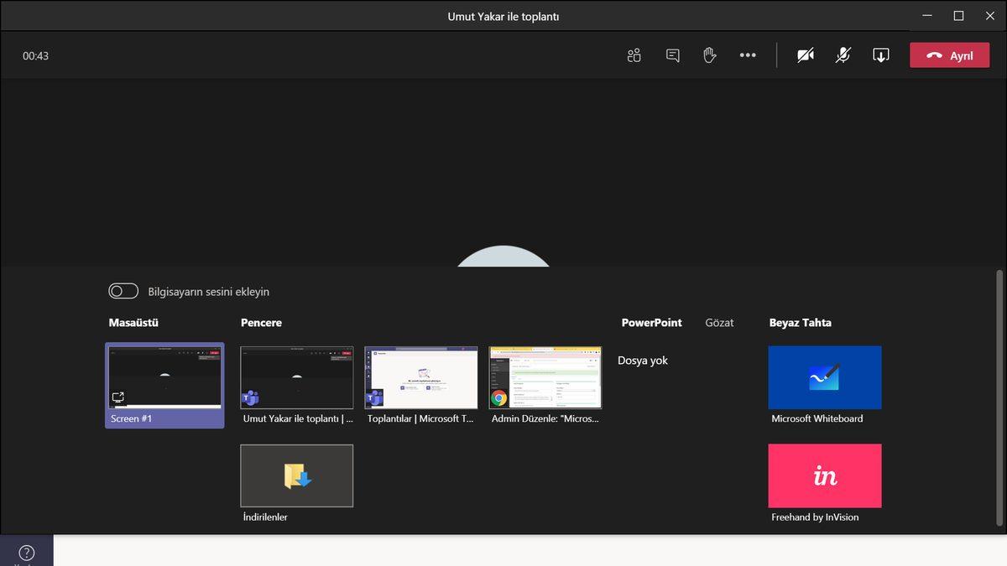Open the meeting chat icon
This screenshot has height=566, width=1007.
pos(672,55)
